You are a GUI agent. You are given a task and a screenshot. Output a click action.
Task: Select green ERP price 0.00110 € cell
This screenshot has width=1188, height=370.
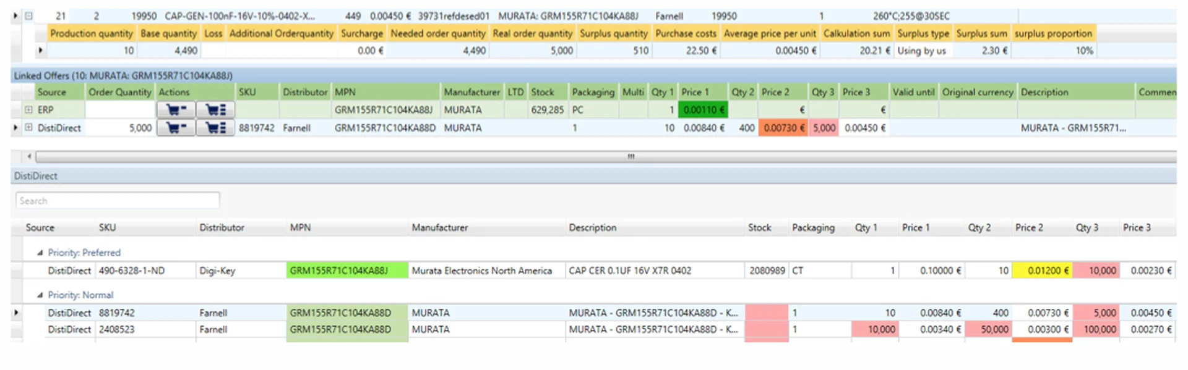(x=703, y=110)
